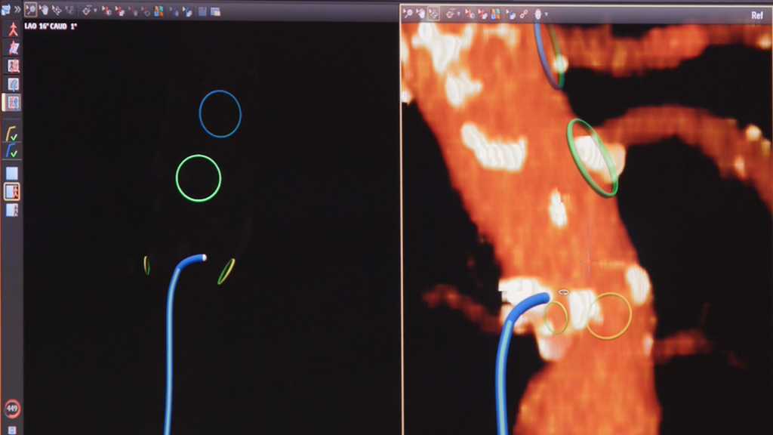773x435 pixels.
Task: Click the chain-link coupling icon in right panel toolbar
Action: coord(523,12)
